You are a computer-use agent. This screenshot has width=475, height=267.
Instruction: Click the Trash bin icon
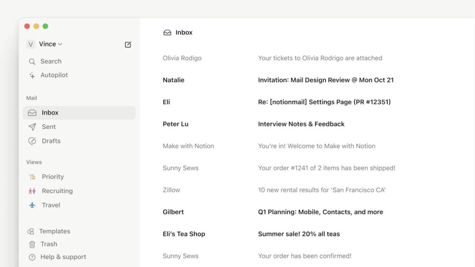32,244
